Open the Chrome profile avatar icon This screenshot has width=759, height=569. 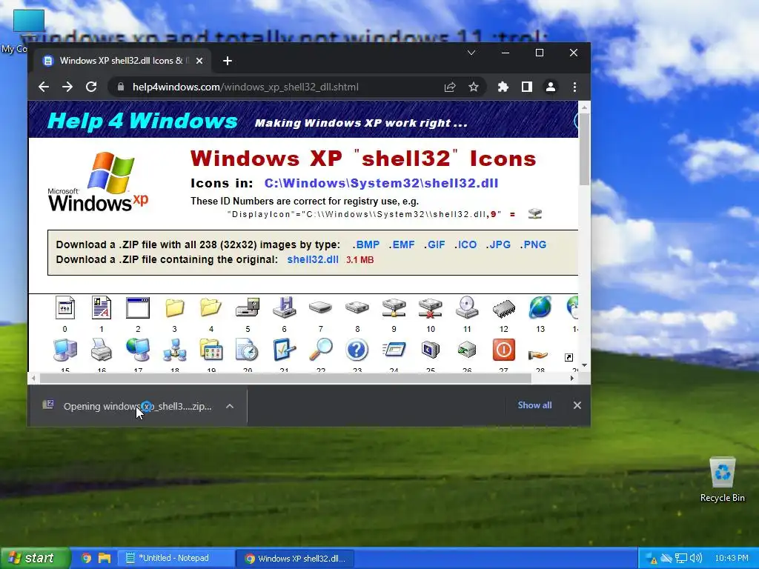(x=551, y=87)
